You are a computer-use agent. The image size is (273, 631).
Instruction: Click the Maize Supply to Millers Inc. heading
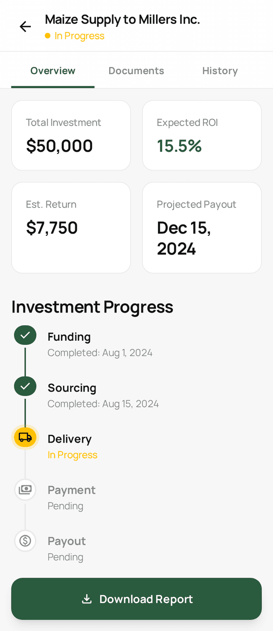pos(122,20)
